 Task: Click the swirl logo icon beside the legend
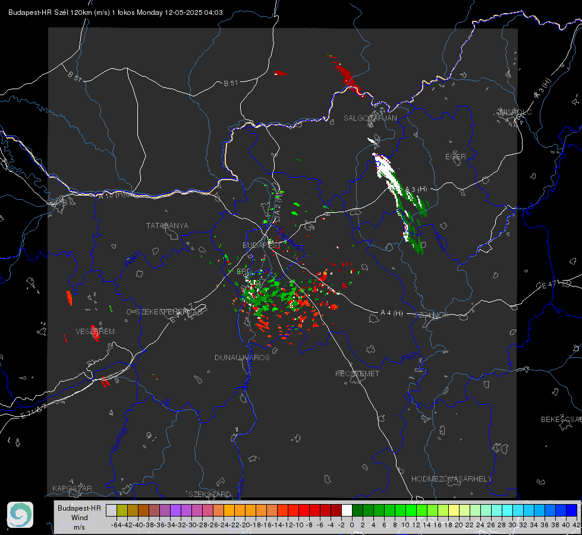tap(20, 515)
